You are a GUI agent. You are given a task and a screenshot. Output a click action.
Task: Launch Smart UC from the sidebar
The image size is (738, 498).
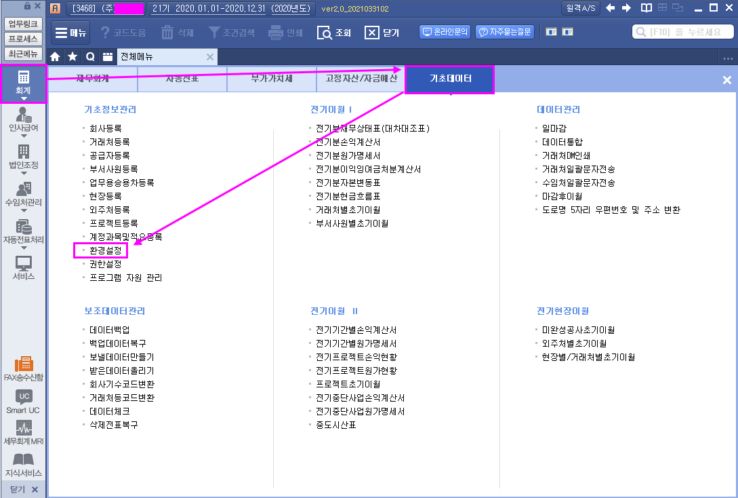tap(23, 402)
